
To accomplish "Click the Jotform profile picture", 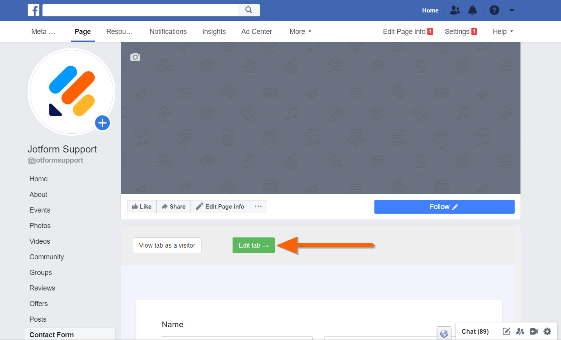I will click(71, 92).
